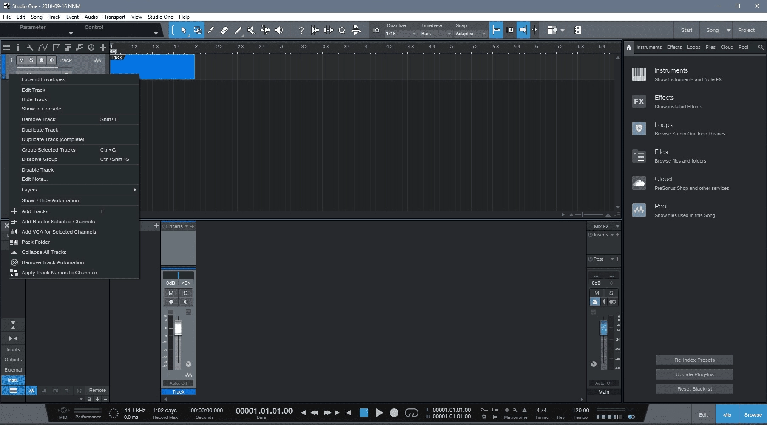Click Re-Index Presets button
Viewport: 767px width, 425px height.
(x=694, y=360)
